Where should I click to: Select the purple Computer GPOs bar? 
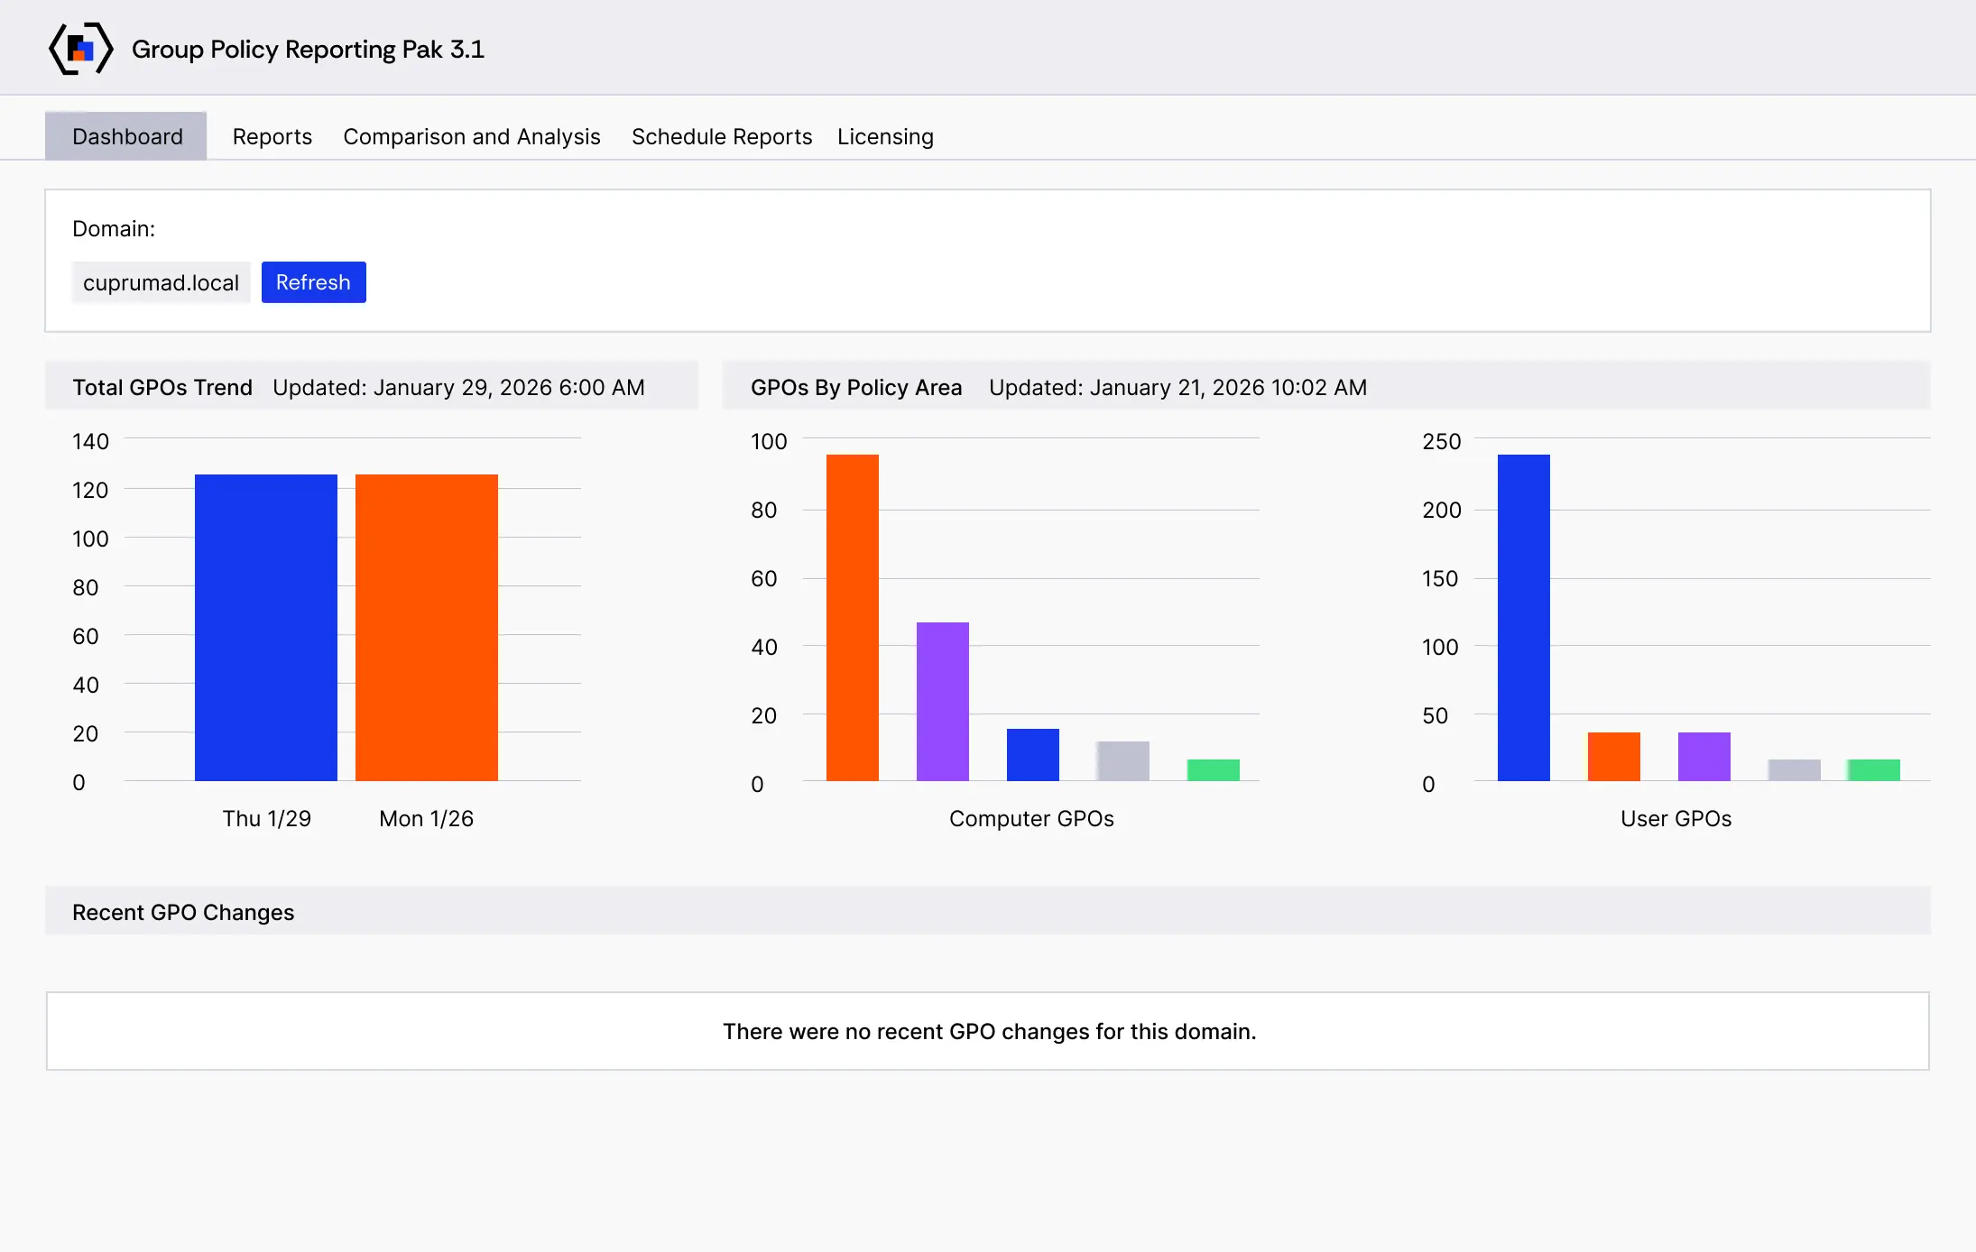coord(943,702)
